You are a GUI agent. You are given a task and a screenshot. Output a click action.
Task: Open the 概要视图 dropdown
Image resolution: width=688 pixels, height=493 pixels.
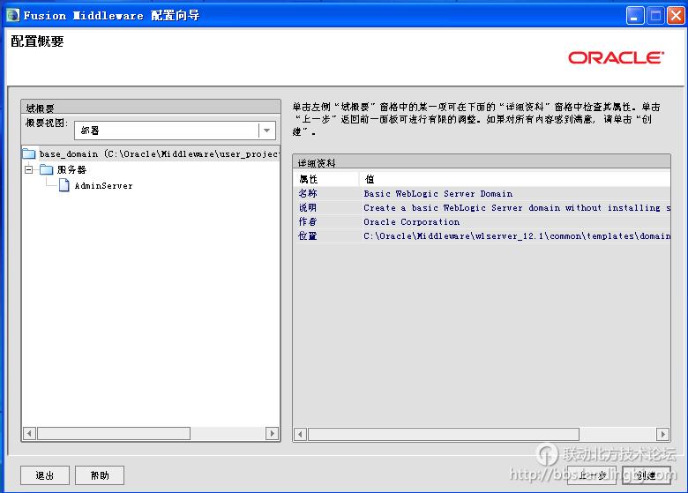pyautogui.click(x=265, y=131)
